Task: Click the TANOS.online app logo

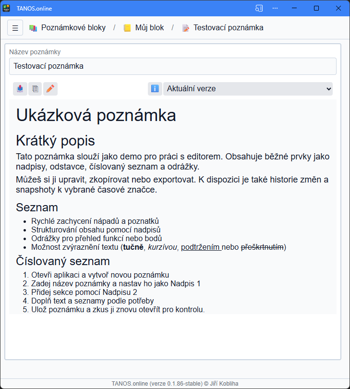Action: point(7,8)
